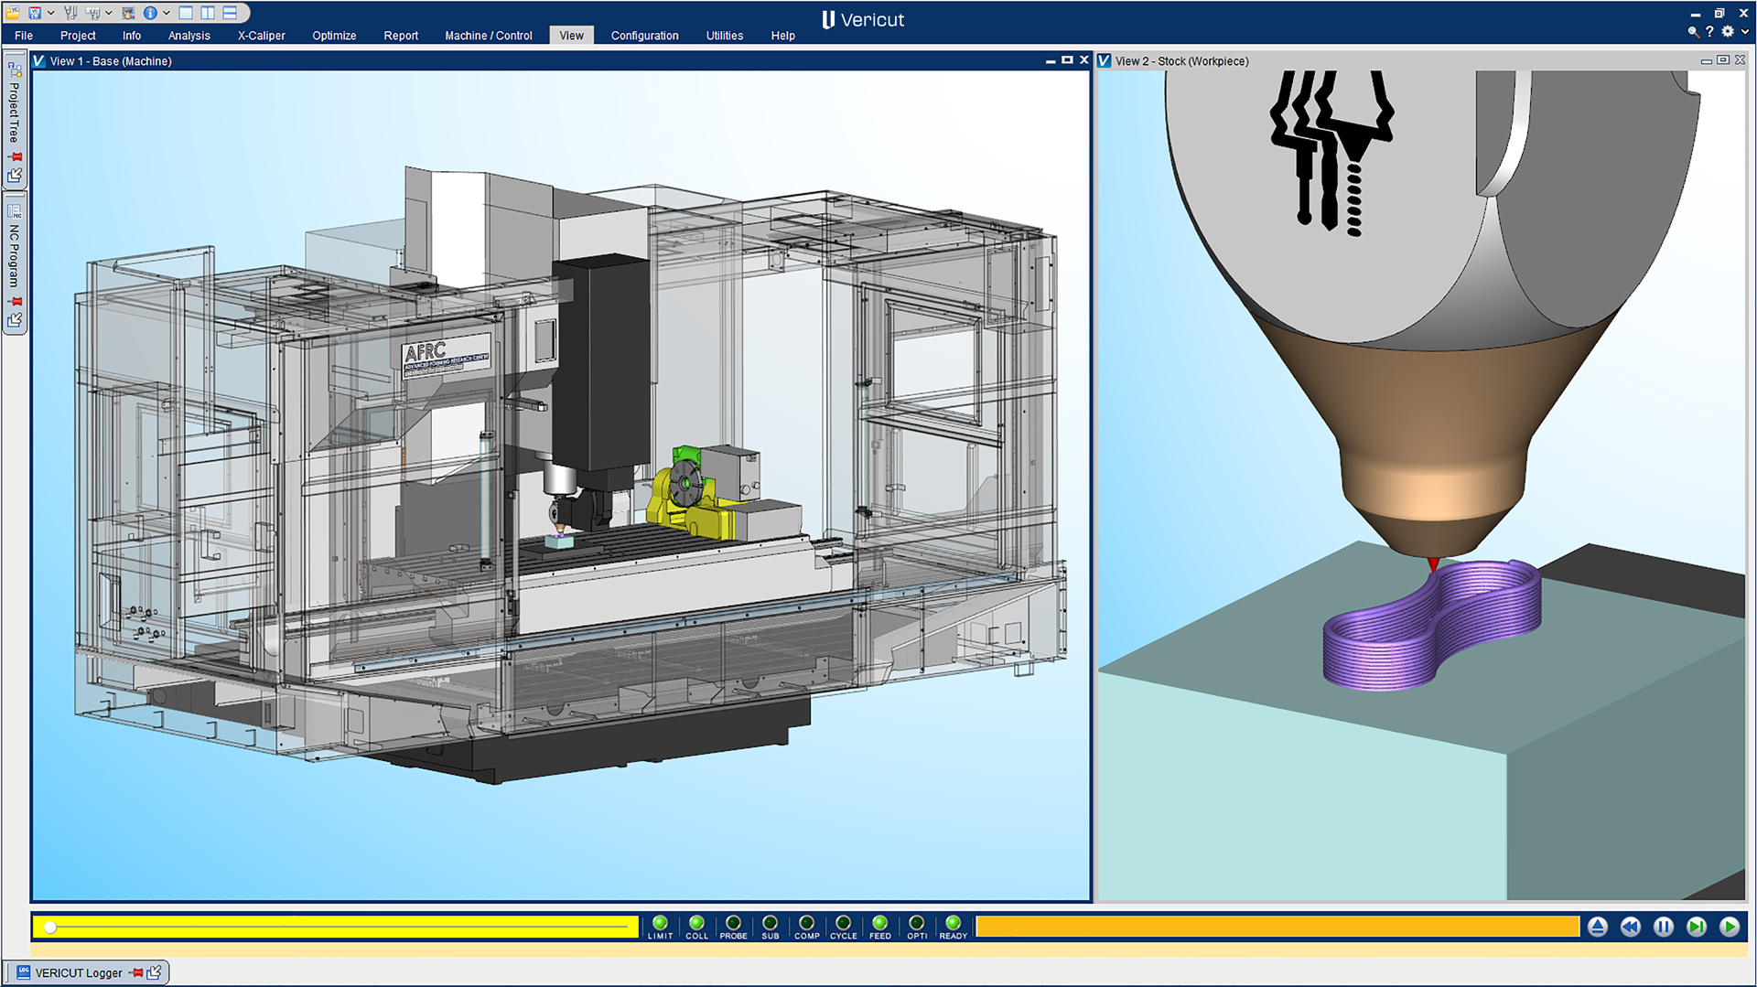Click the Reset Model button
The height and width of the screenshot is (987, 1757).
pyautogui.click(x=1597, y=927)
